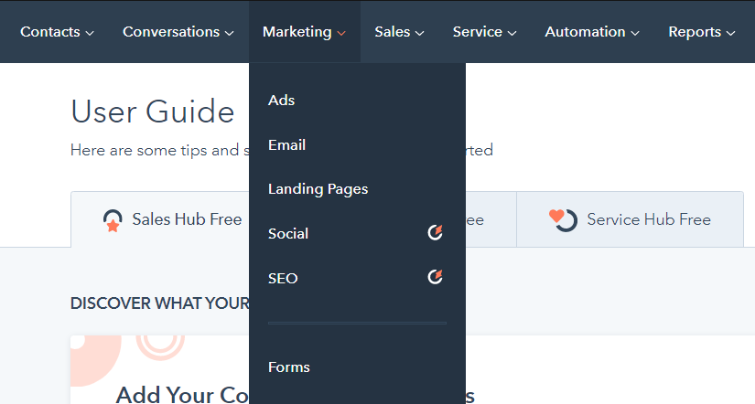Choose the SEO menu entry
The image size is (755, 404).
pyautogui.click(x=283, y=279)
